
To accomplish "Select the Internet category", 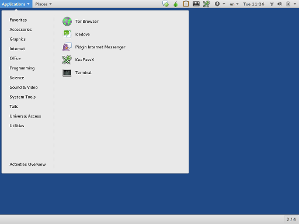I will pos(18,49).
